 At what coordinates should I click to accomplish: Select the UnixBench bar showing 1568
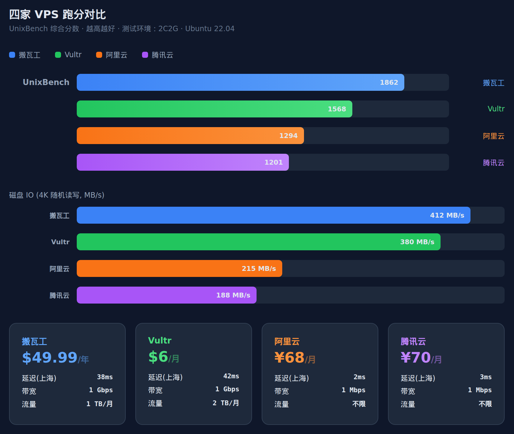tap(215, 109)
